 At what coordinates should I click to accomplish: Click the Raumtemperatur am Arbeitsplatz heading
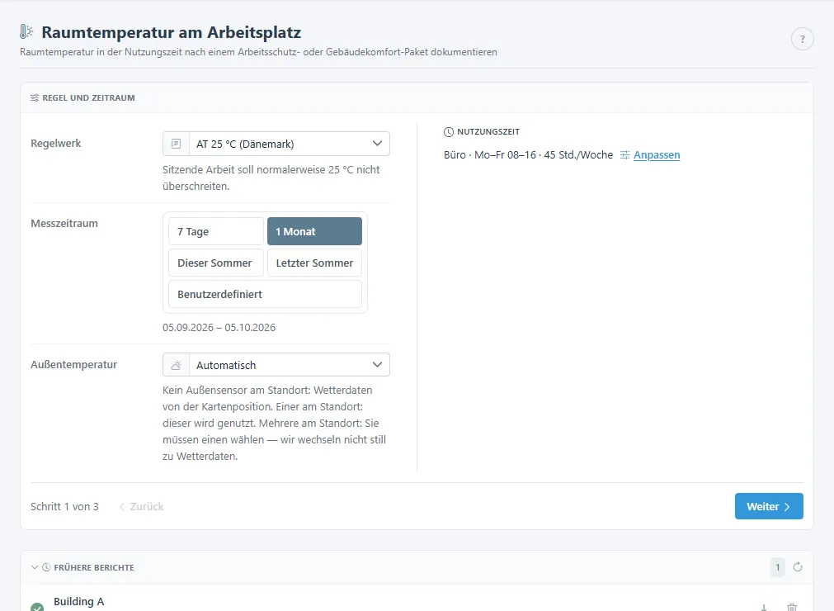pyautogui.click(x=172, y=32)
